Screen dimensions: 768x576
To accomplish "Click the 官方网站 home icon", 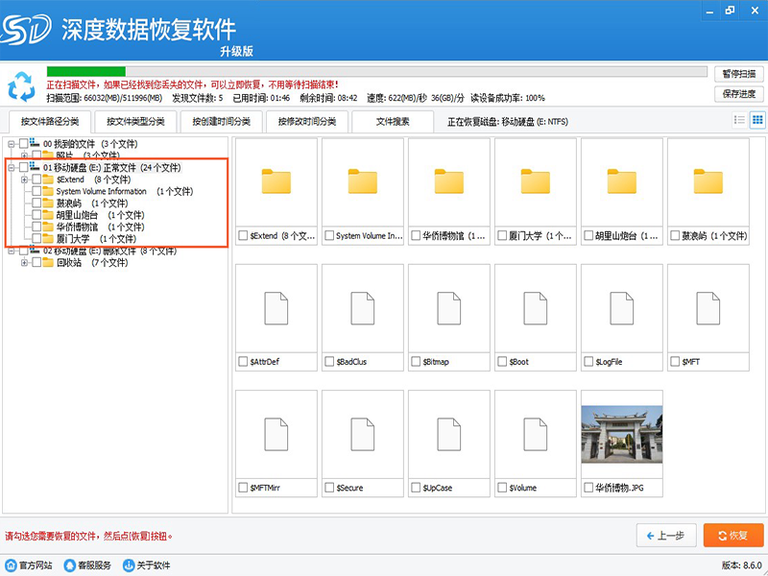I will 12,565.
